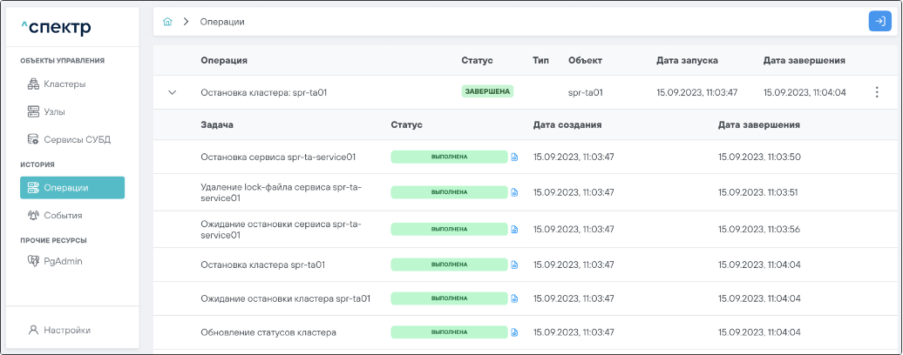Collapse the 'Остановка кластера: spr-ta01' operation row
The width and height of the screenshot is (903, 355).
172,92
